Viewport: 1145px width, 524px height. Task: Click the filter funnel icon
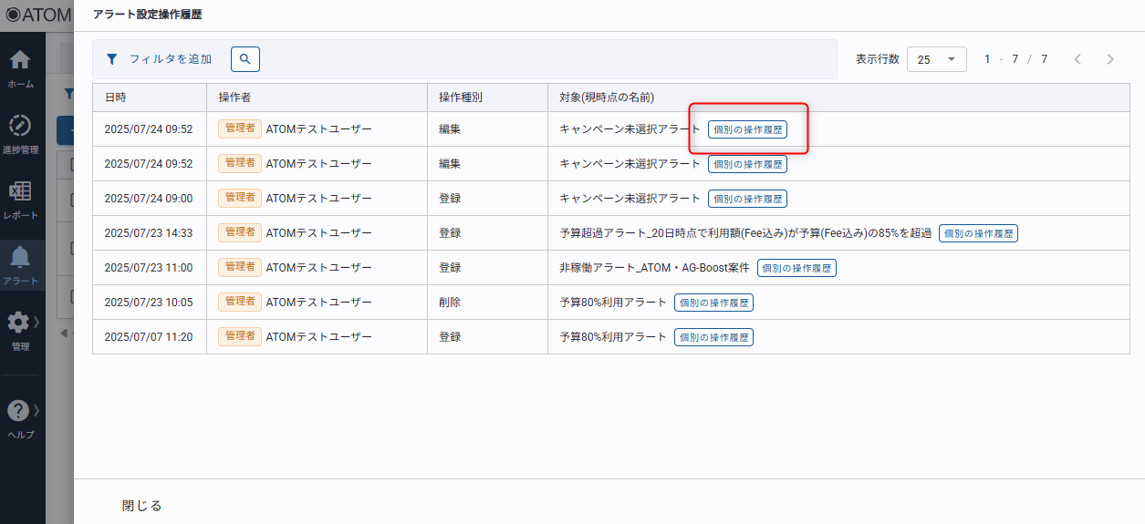pyautogui.click(x=112, y=59)
